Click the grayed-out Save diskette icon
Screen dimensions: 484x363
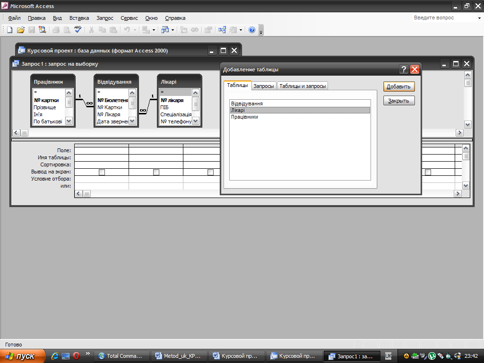tap(32, 30)
